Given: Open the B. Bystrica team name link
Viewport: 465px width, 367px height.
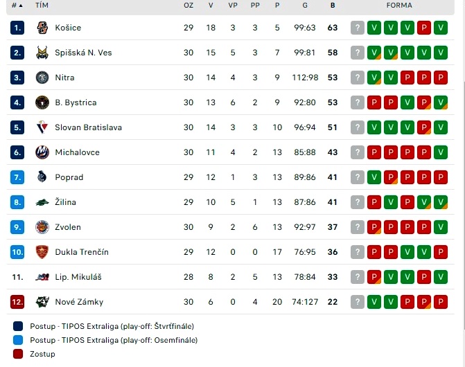Looking at the screenshot, I should pyautogui.click(x=76, y=102).
